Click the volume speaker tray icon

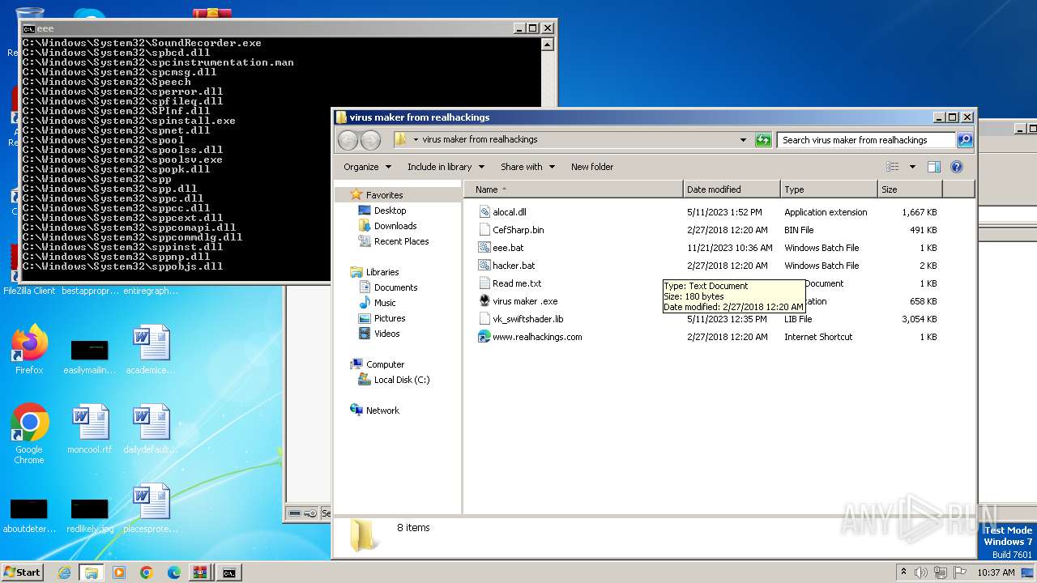920,572
